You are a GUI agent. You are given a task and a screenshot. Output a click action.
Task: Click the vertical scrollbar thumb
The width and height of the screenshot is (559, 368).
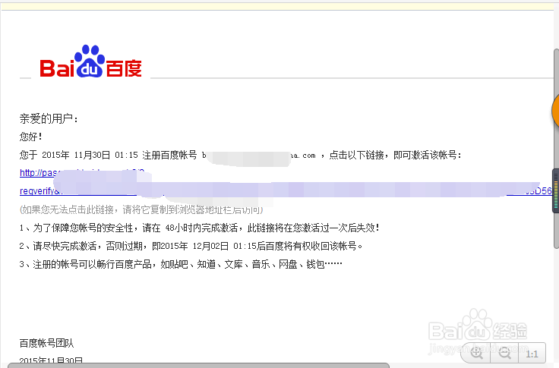[556, 149]
